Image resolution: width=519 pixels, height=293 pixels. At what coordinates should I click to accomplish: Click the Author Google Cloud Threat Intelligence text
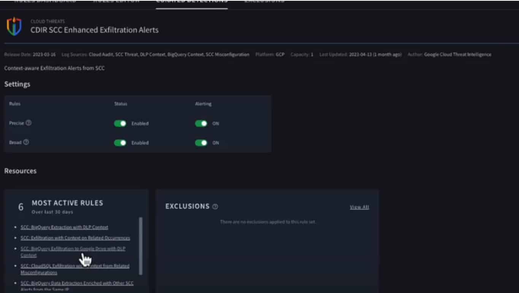tap(458, 55)
